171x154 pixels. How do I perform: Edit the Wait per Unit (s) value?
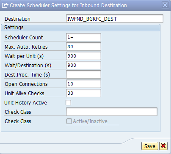point(83,56)
